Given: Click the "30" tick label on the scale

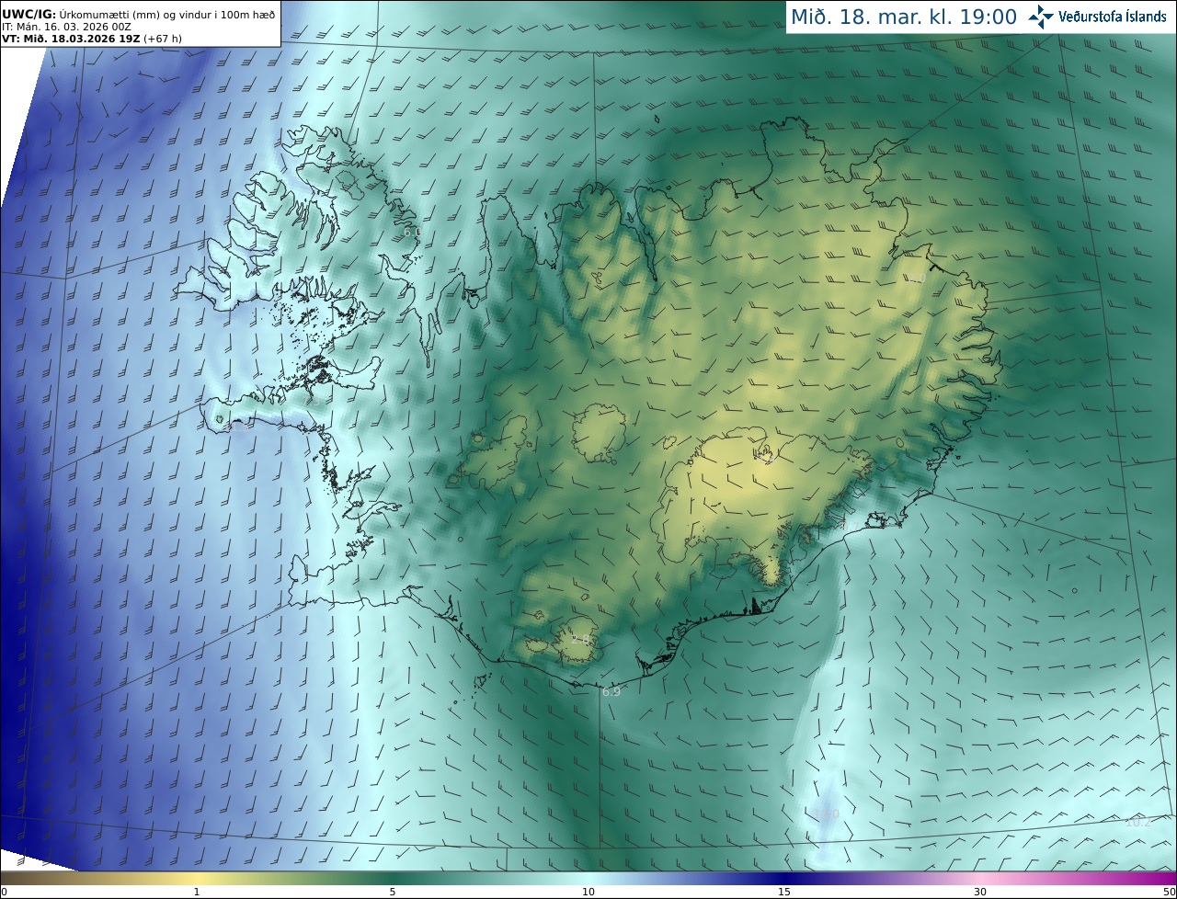Looking at the screenshot, I should tap(980, 892).
